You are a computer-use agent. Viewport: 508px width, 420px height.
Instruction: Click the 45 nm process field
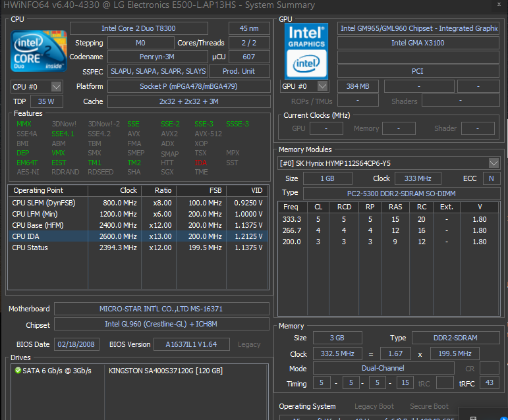[x=249, y=28]
